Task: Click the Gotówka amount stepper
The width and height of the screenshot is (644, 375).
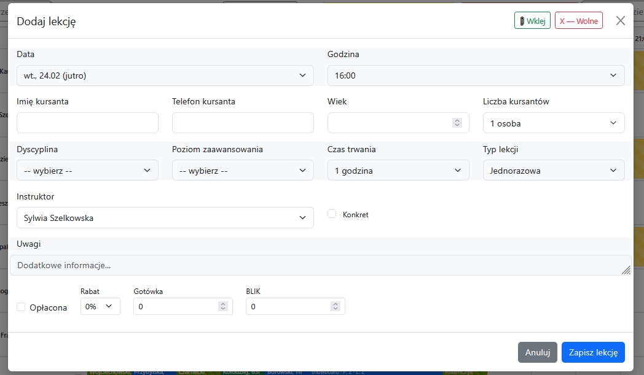Action: tap(223, 306)
